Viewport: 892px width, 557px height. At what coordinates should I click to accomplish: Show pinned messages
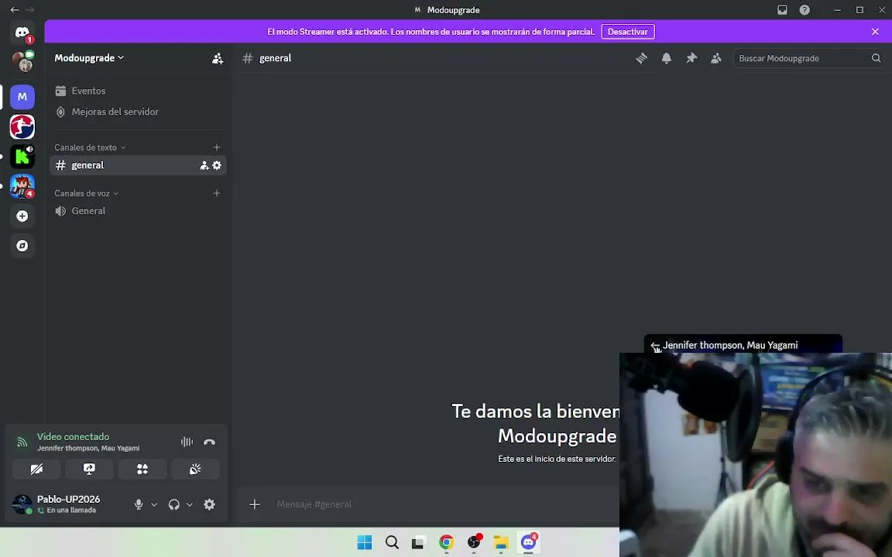[691, 58]
